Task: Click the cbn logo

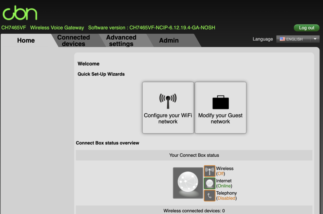Action: point(20,13)
